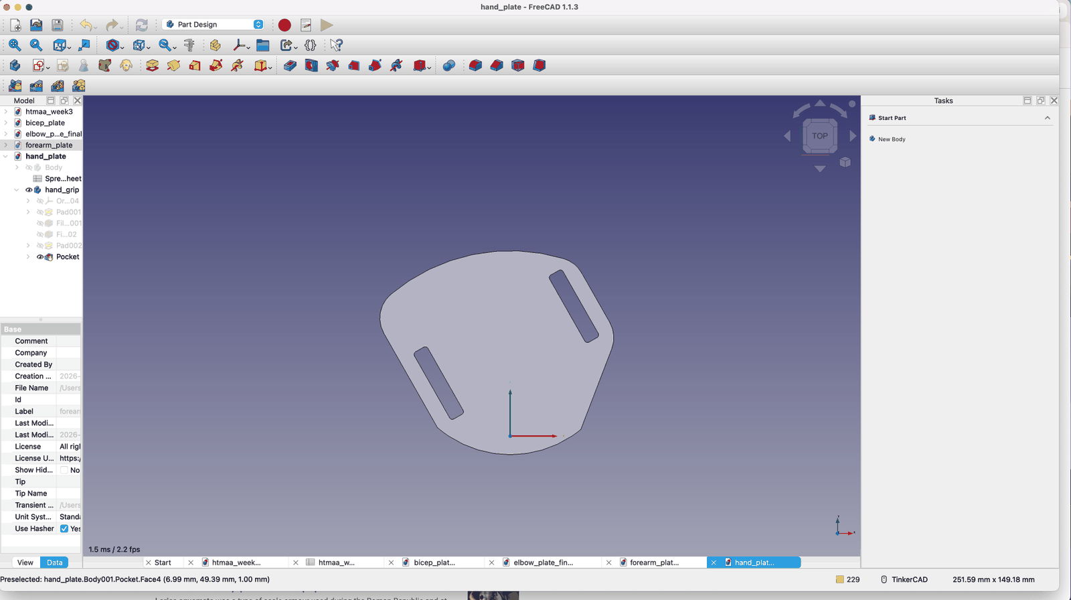
Task: Click the Pad tool icon
Action: (152, 66)
